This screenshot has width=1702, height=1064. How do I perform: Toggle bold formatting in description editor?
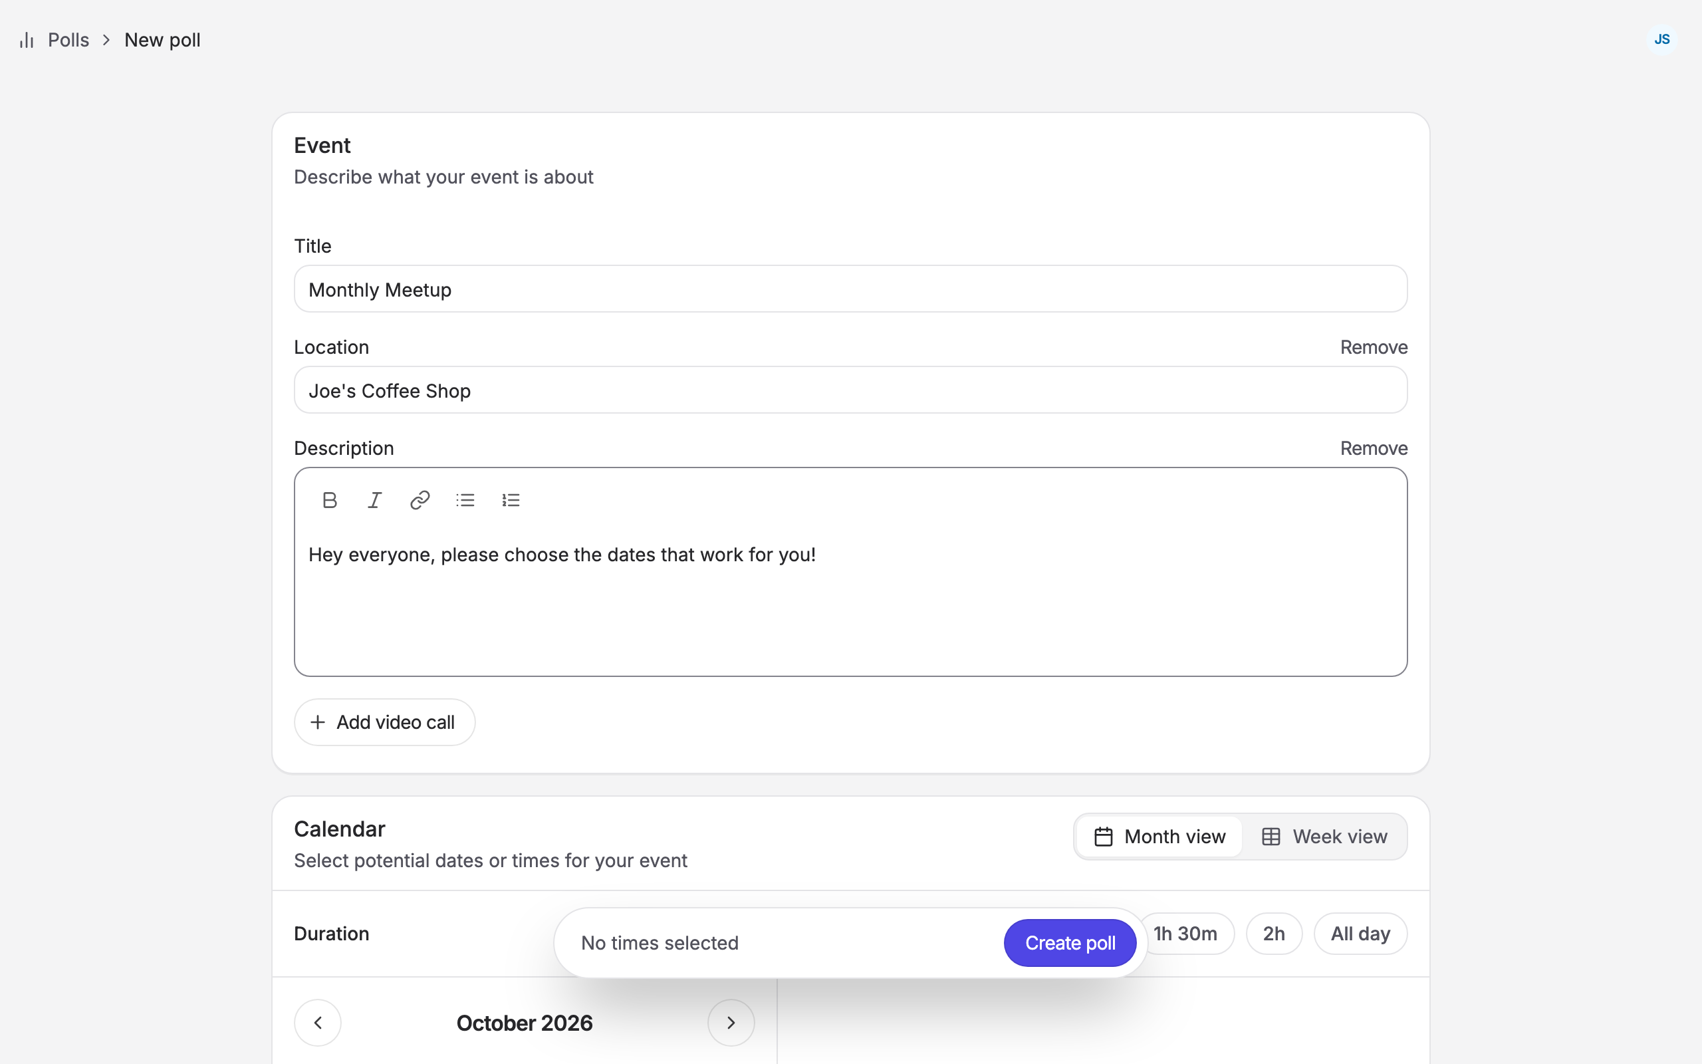(x=329, y=500)
